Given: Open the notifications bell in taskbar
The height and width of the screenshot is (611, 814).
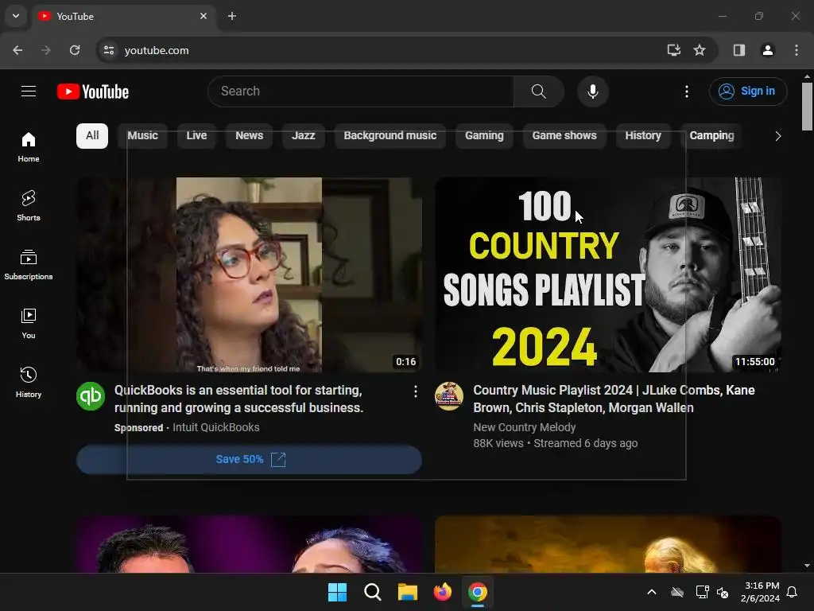Looking at the screenshot, I should click(x=792, y=592).
